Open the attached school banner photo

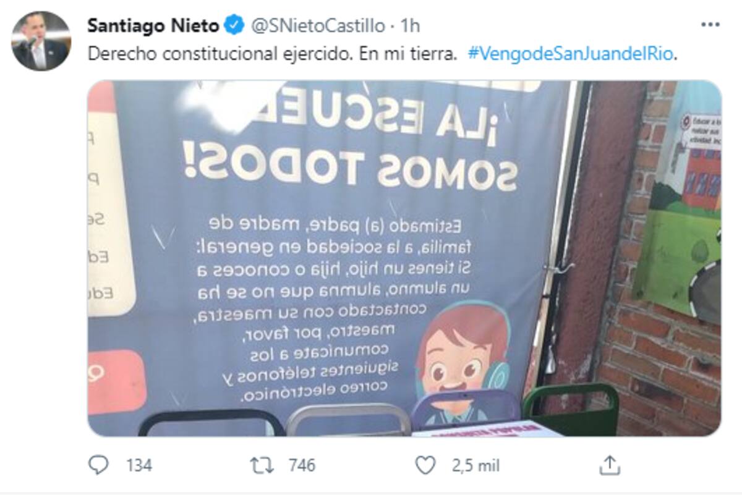[x=404, y=258]
